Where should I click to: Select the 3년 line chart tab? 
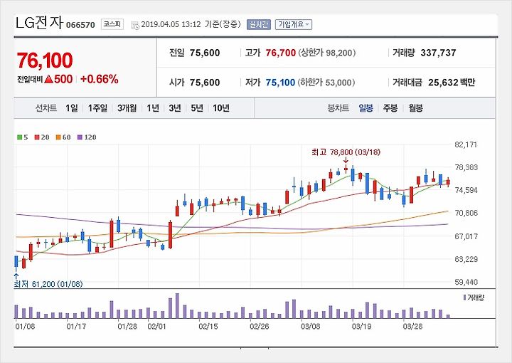pyautogui.click(x=175, y=108)
